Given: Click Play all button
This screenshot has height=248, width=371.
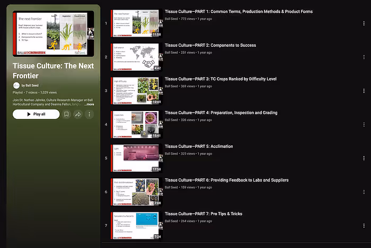Looking at the screenshot, I should click(x=36, y=114).
